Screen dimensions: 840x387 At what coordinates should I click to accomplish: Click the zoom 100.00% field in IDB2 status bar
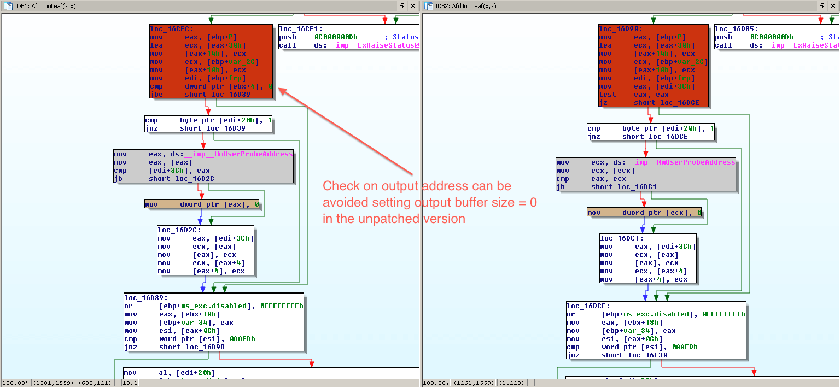click(x=436, y=383)
